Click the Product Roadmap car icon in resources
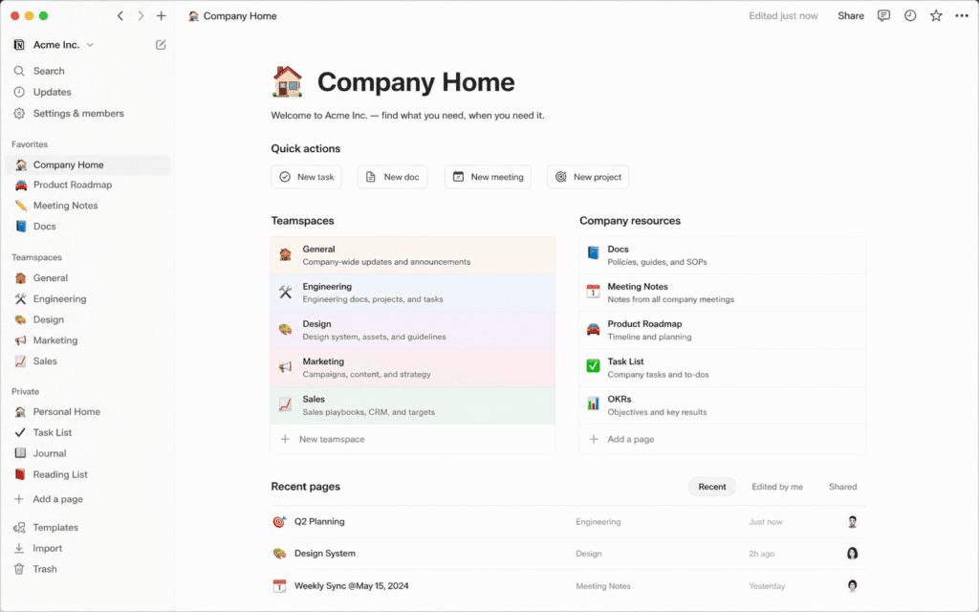The image size is (979, 612). [593, 329]
